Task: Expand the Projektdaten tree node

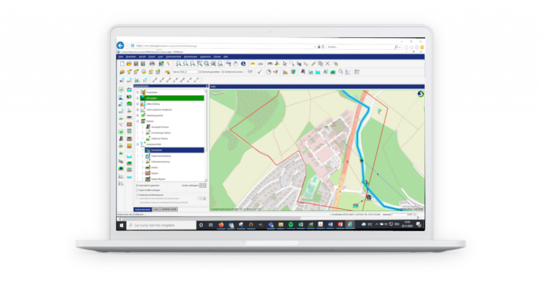Action: click(137, 92)
